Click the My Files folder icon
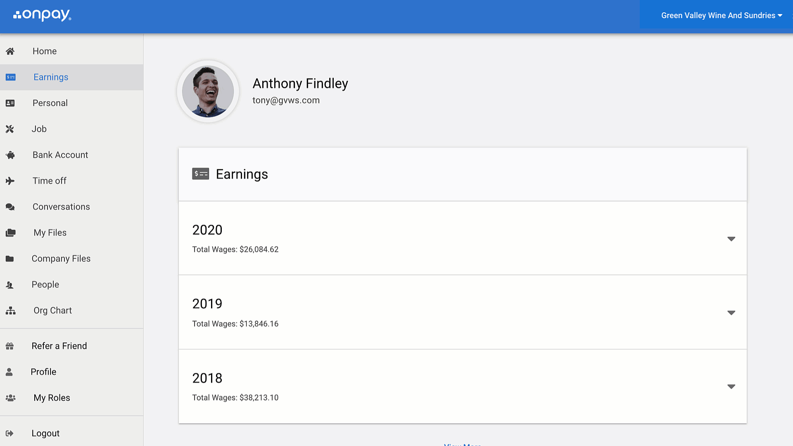The height and width of the screenshot is (446, 793). coord(11,233)
